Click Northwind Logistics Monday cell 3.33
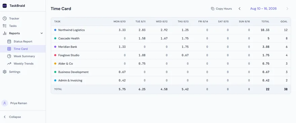This screenshot has height=123, width=296. (122, 30)
